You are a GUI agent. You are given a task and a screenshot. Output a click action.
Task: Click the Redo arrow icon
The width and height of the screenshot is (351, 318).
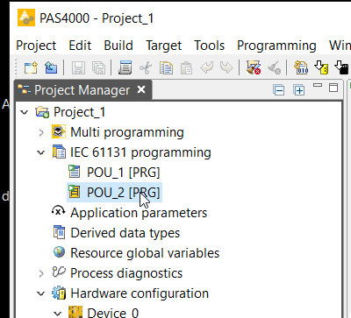tap(226, 67)
